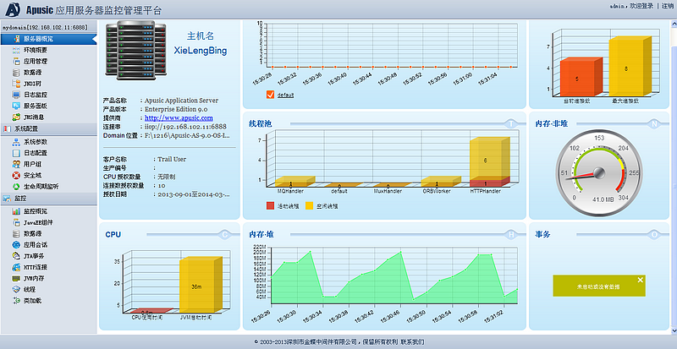Click 联系我们 in the footer
The width and height of the screenshot is (677, 349).
(412, 342)
